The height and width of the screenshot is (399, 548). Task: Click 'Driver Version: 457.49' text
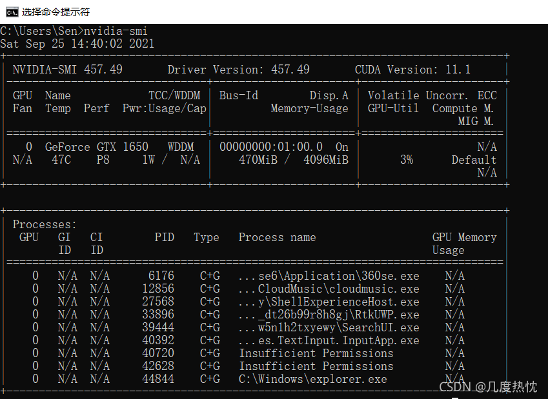(239, 70)
